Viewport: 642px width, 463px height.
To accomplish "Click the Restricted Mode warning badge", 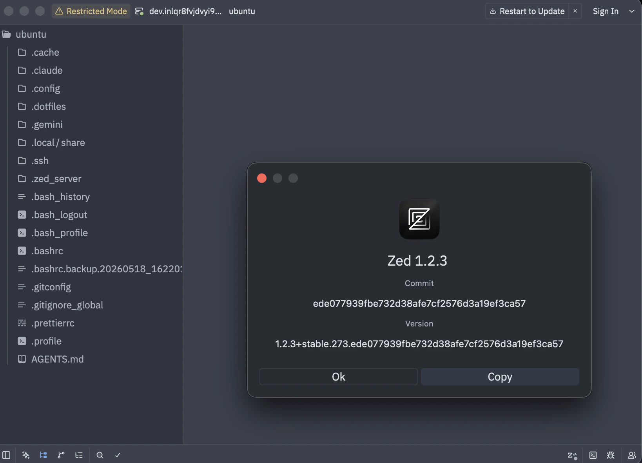I will [91, 11].
